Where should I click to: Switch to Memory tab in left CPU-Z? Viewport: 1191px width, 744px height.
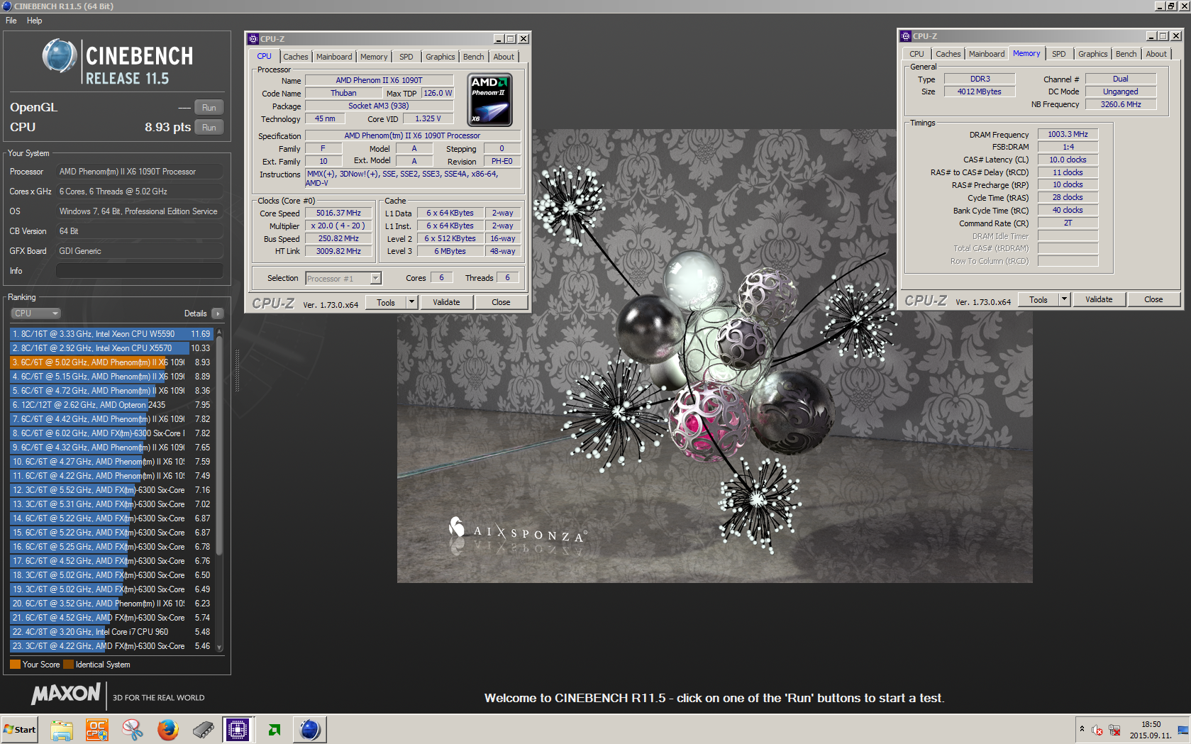pyautogui.click(x=374, y=57)
